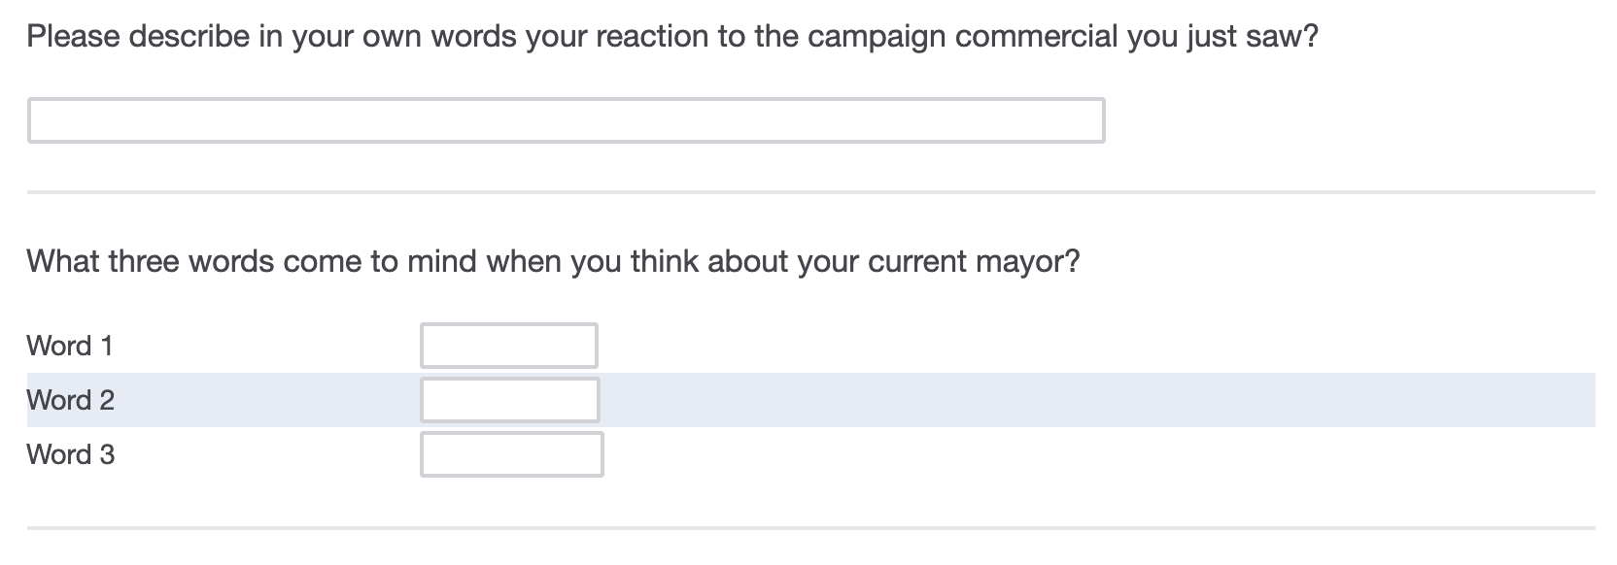This screenshot has height=565, width=1617.
Task: Focus the Word 3 input field
Action: pos(511,454)
